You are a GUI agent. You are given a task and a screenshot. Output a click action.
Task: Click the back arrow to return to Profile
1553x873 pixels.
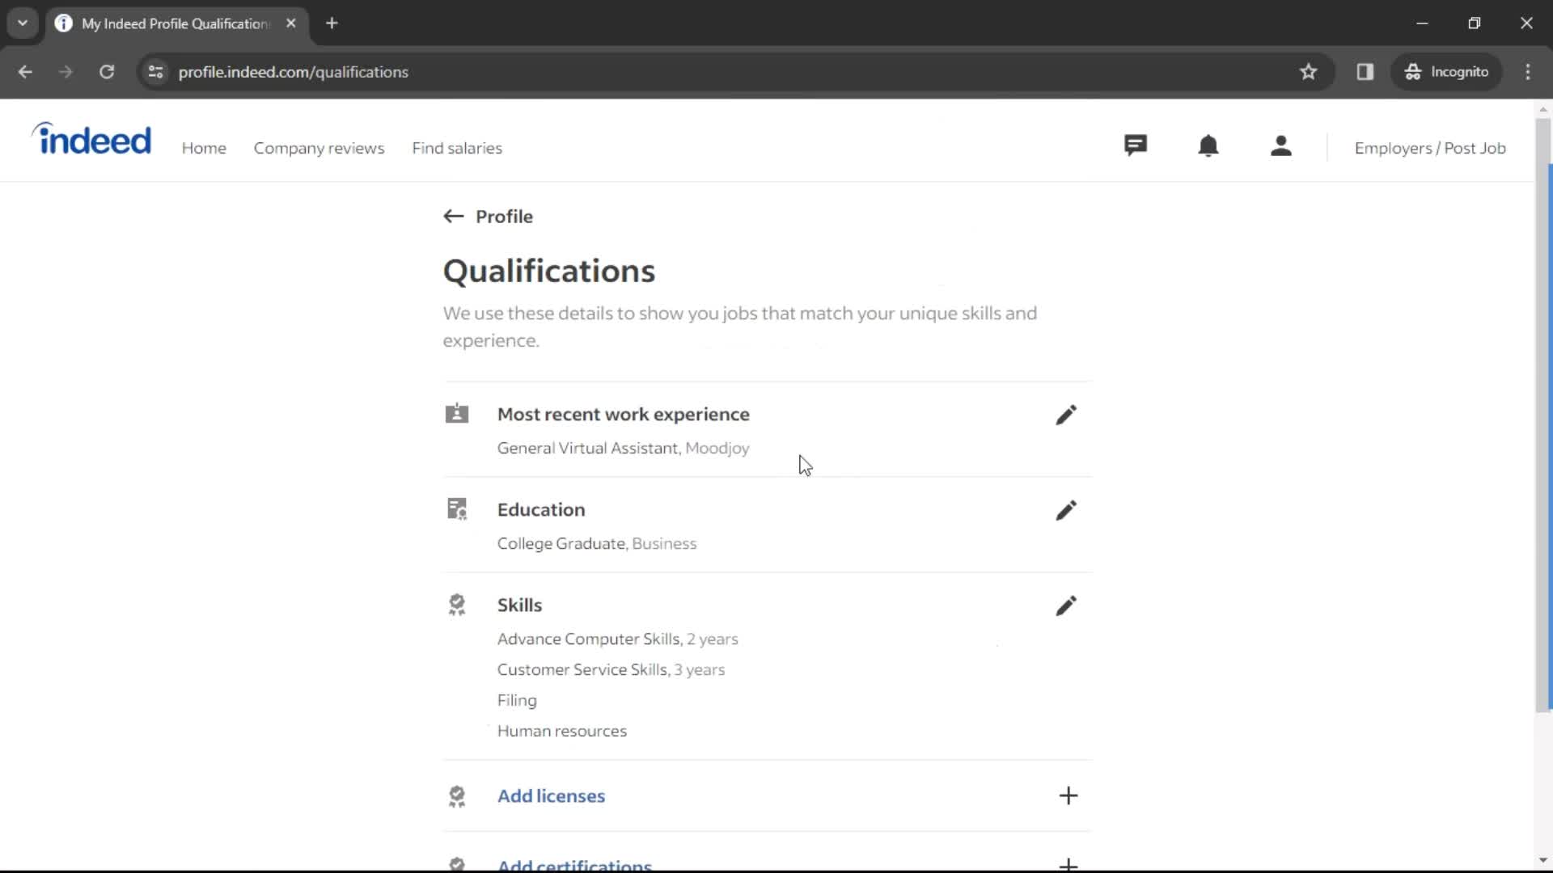(453, 217)
